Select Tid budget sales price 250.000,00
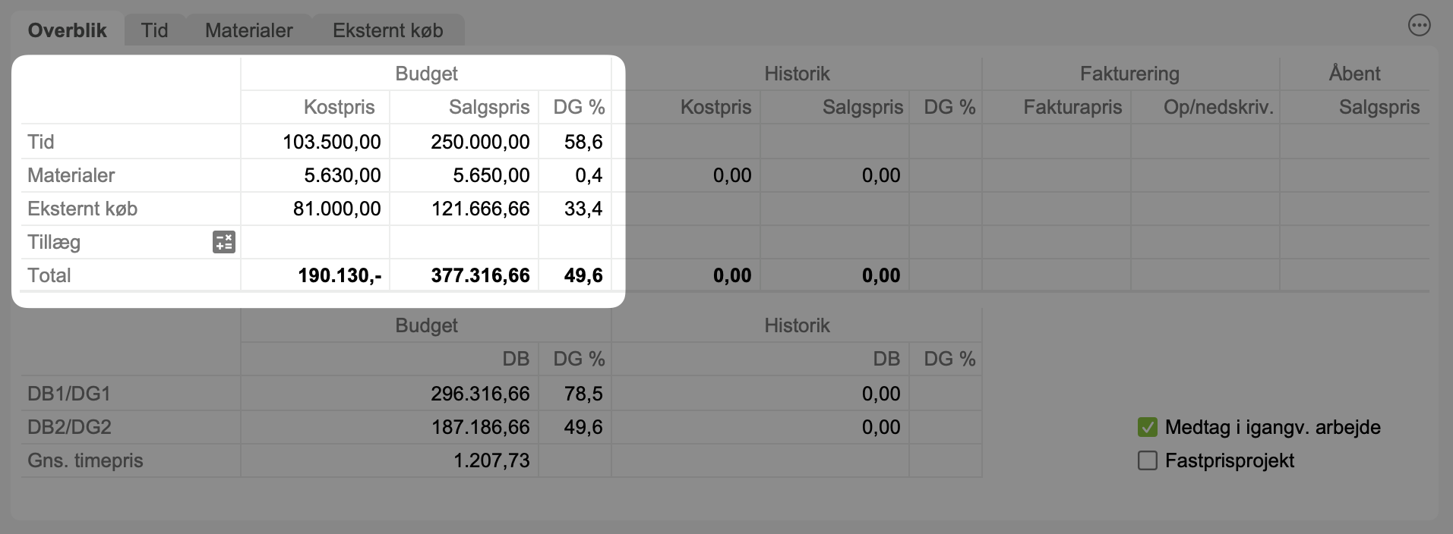Image resolution: width=1453 pixels, height=534 pixels. point(480,142)
